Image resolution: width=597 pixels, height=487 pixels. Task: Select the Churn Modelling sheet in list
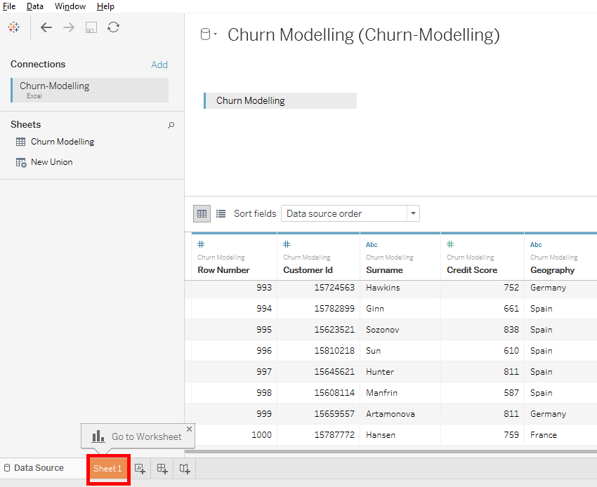[62, 142]
